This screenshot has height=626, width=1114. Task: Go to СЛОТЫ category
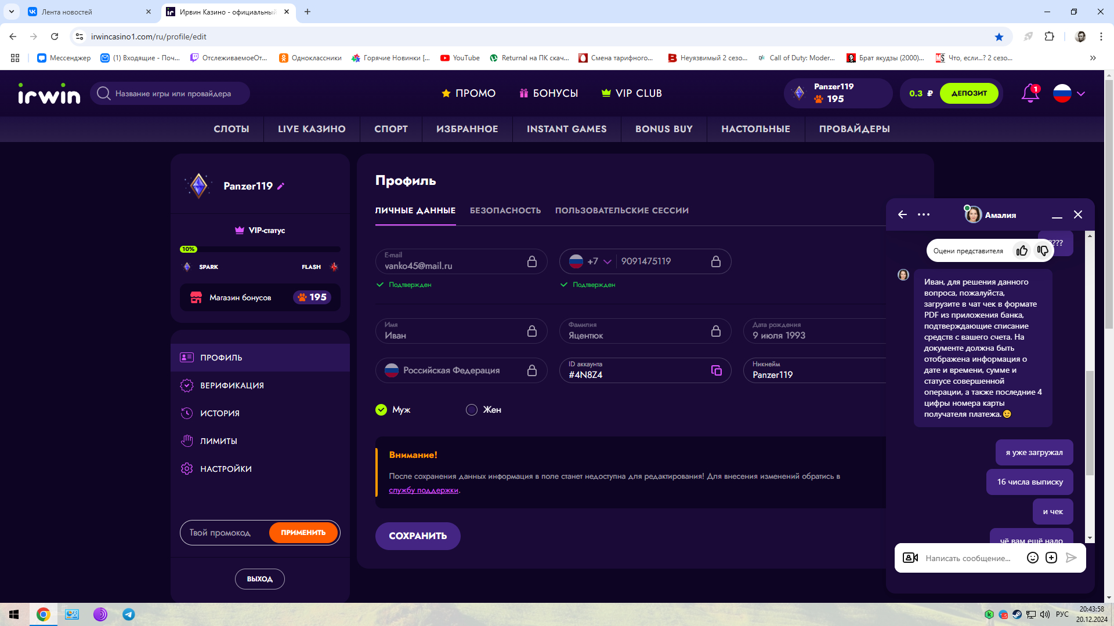click(x=232, y=129)
